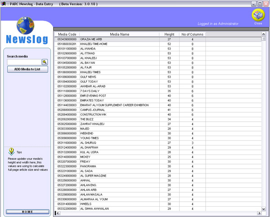
Task: Select the MAJED media name
Action: (x=85, y=129)
